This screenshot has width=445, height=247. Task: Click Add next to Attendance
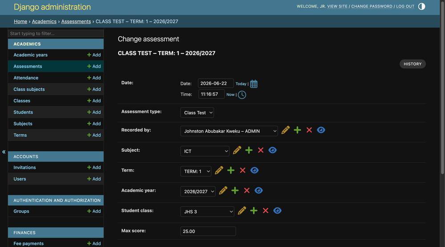tap(94, 78)
